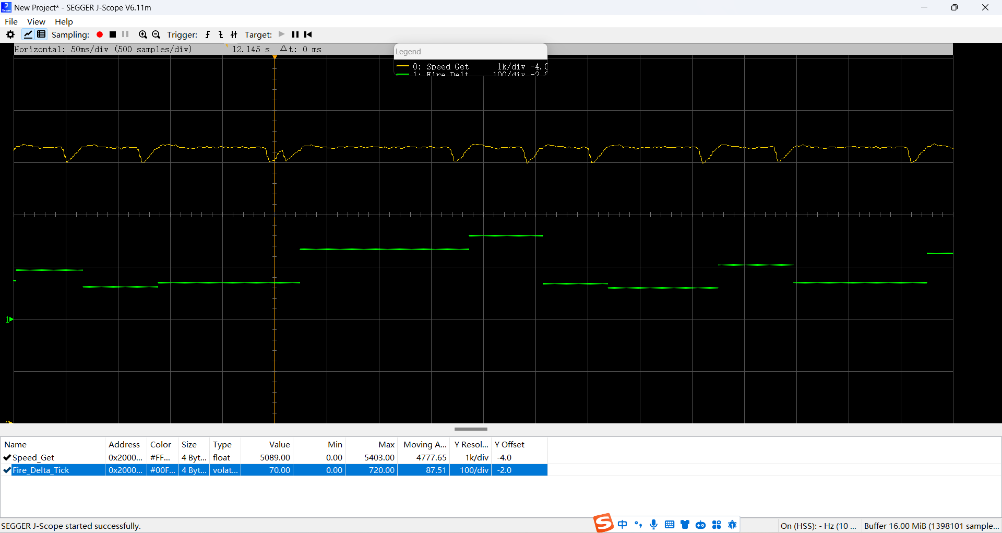1002x533 pixels.
Task: Reset the target with skip-back icon
Action: tap(308, 34)
